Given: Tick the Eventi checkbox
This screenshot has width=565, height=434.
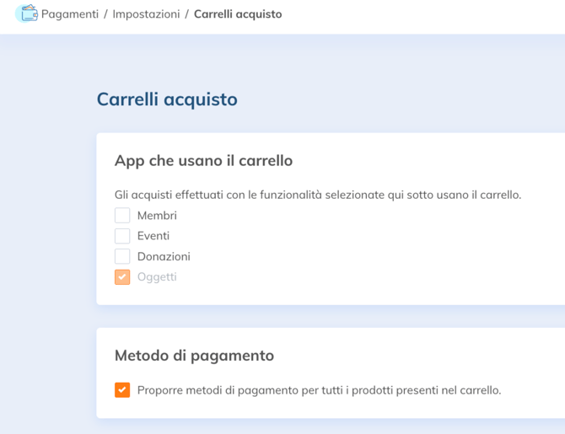Looking at the screenshot, I should pos(122,236).
